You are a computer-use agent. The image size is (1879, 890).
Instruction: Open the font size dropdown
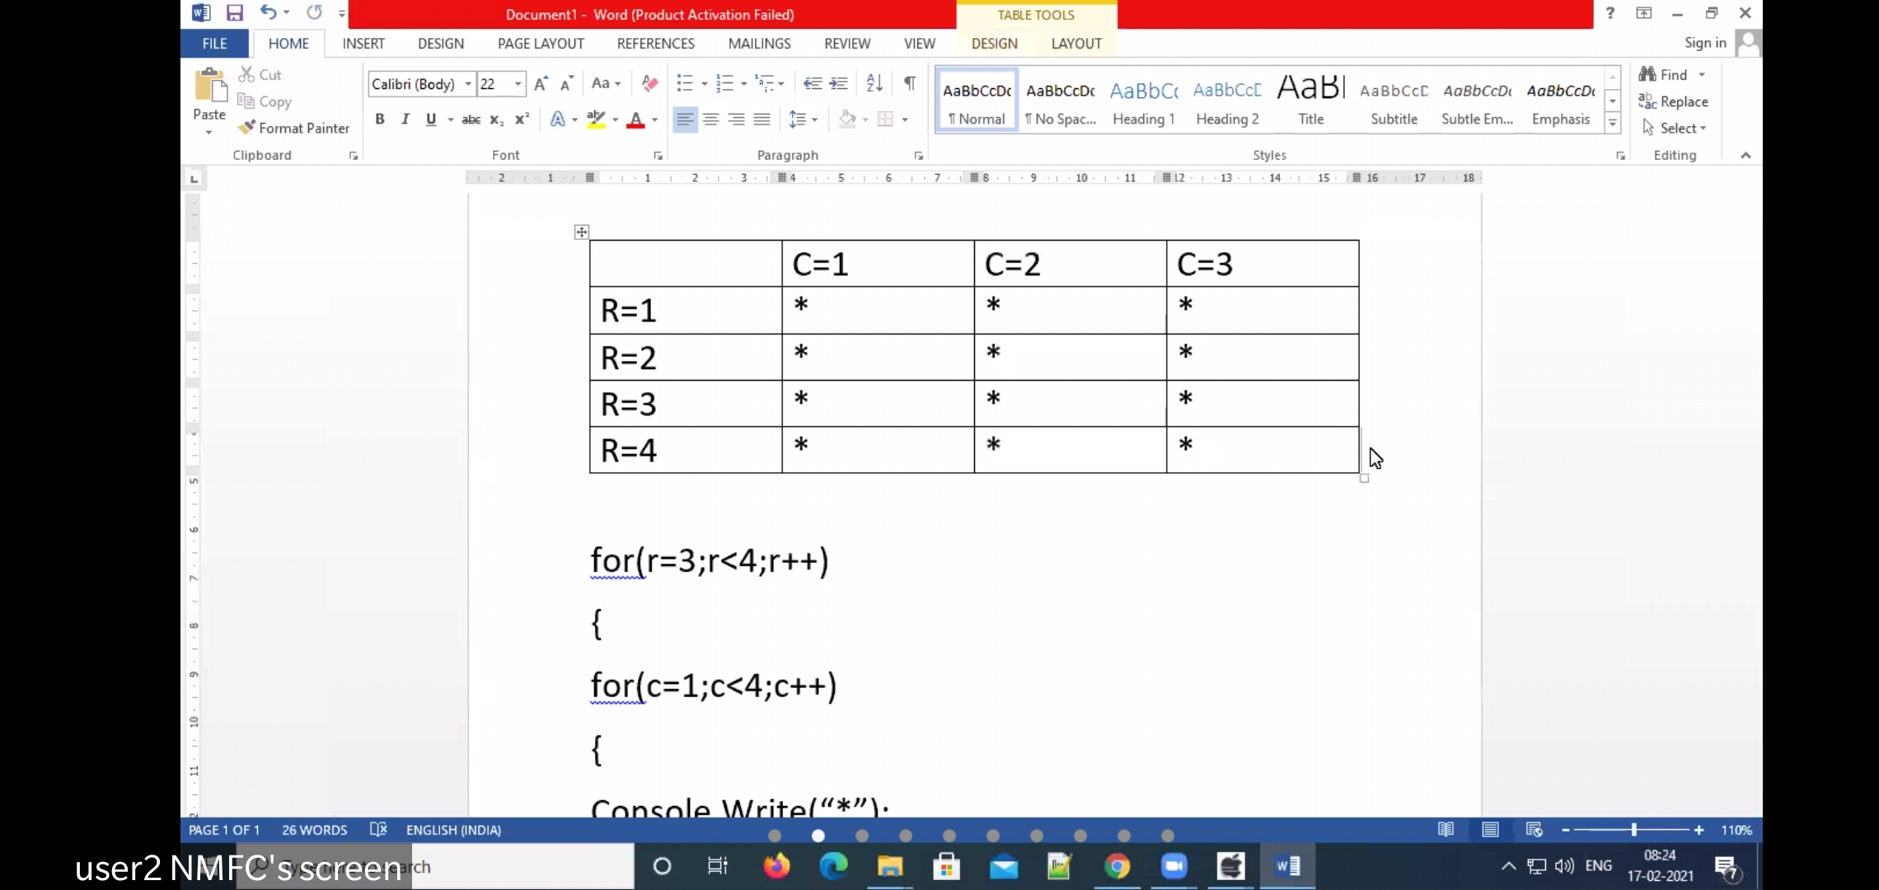point(518,84)
